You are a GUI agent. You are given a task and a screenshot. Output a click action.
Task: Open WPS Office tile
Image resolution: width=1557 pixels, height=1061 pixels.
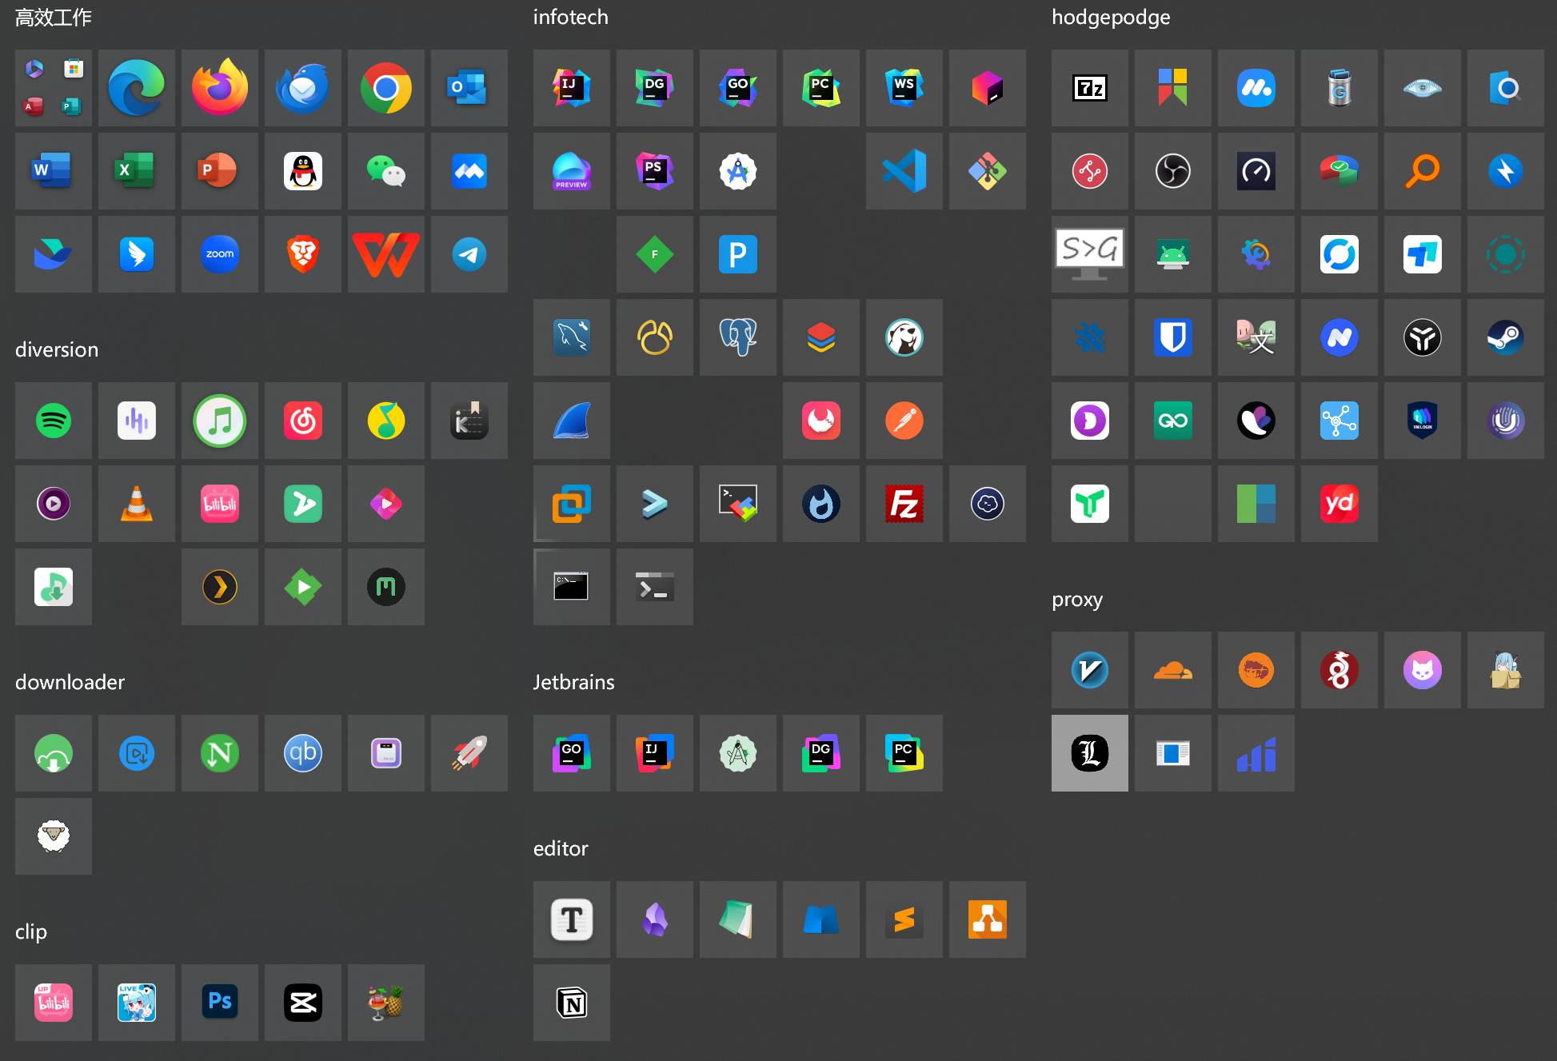coord(386,254)
